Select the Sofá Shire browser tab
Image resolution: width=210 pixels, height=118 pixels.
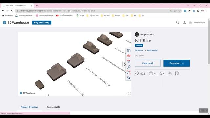click(17, 6)
